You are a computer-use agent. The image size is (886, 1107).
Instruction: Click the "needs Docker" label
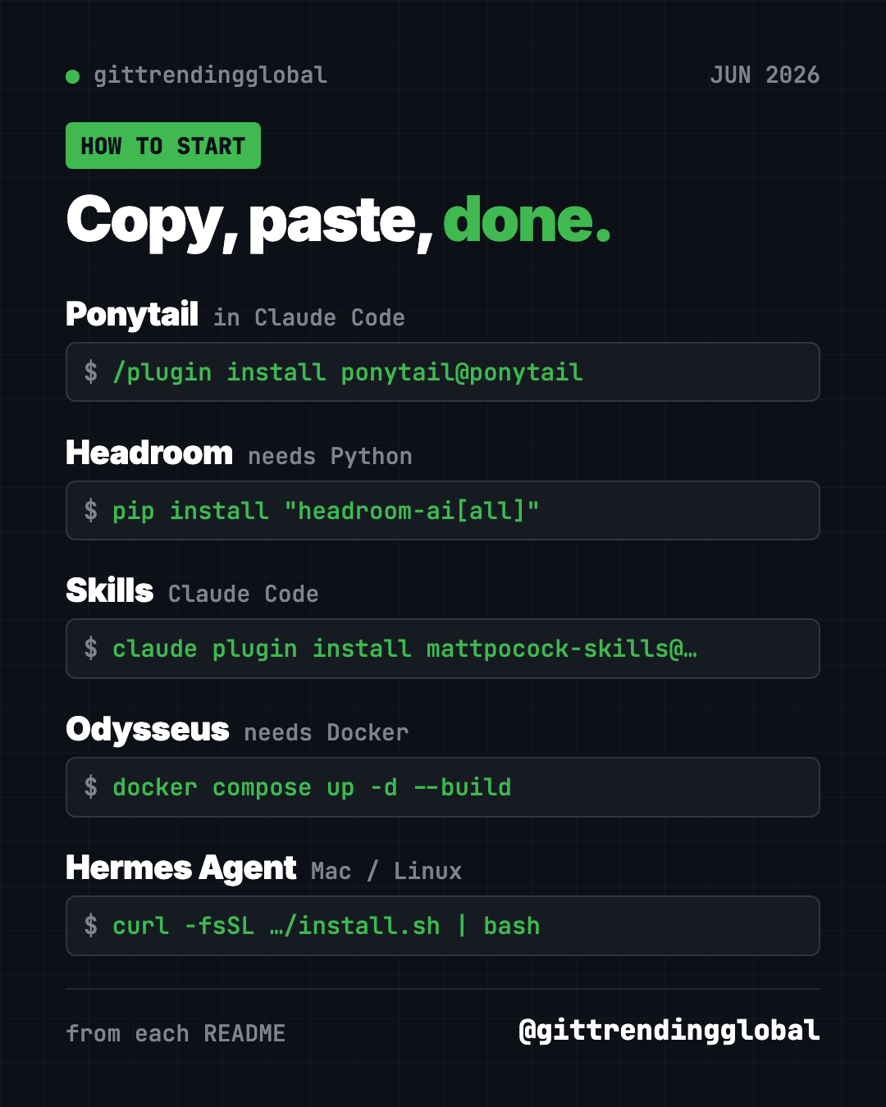click(x=327, y=732)
